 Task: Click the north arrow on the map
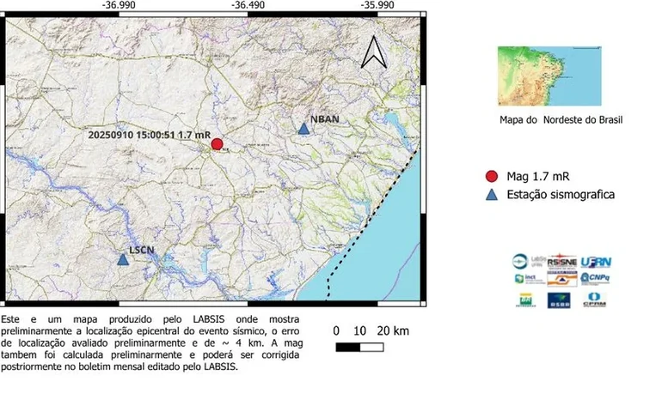pyautogui.click(x=374, y=52)
